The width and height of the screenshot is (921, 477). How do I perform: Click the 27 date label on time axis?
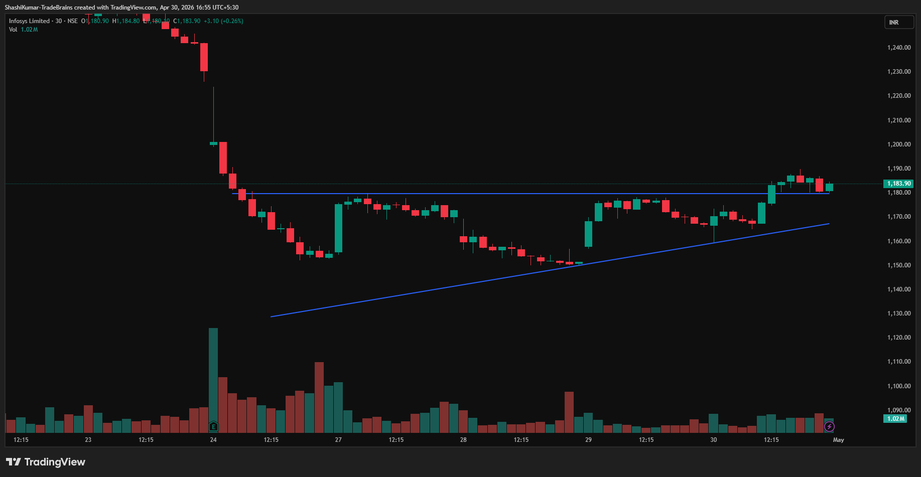[338, 440]
